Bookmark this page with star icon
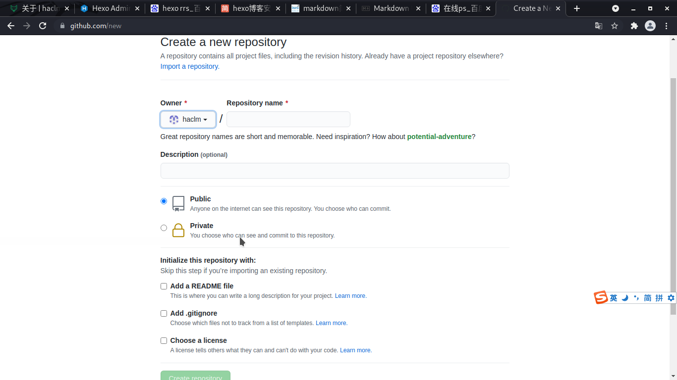This screenshot has height=380, width=677. (615, 26)
